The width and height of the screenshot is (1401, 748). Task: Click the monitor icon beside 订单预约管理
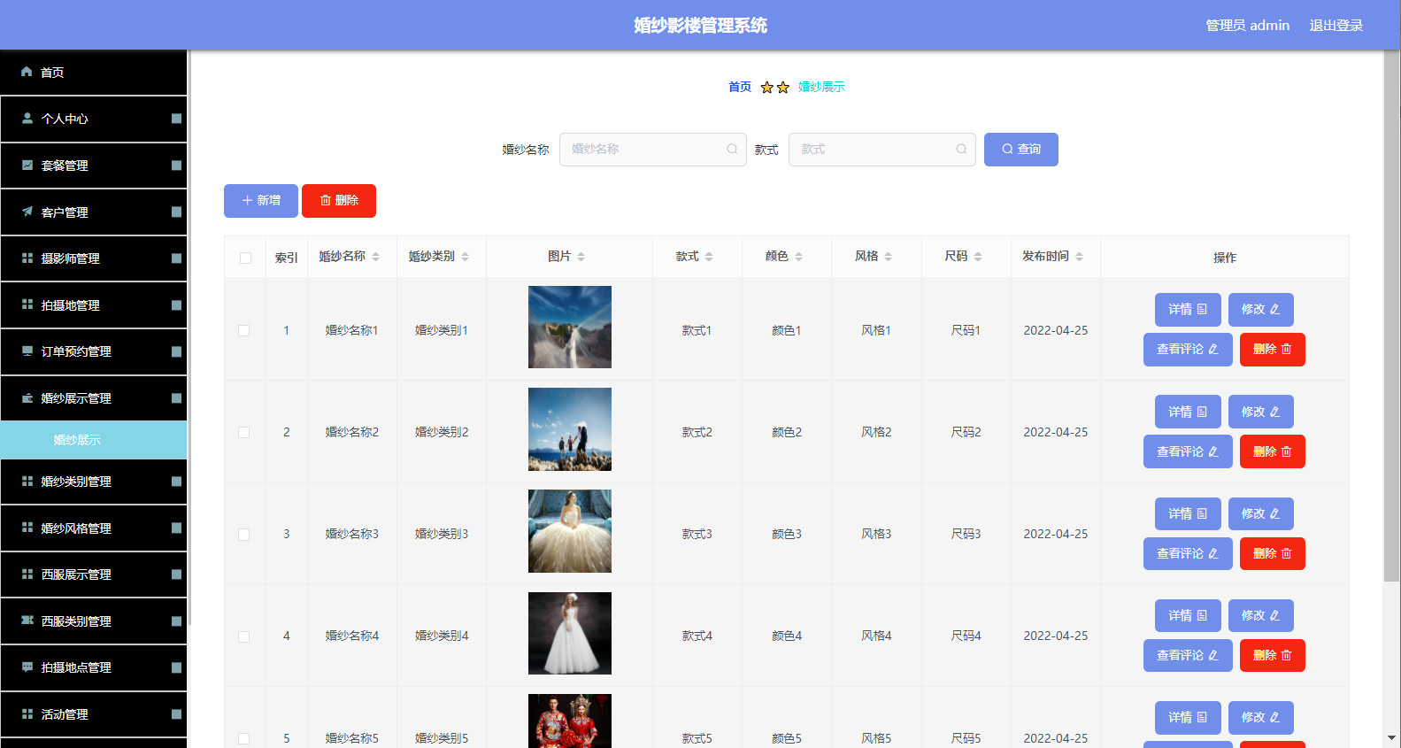tap(27, 351)
